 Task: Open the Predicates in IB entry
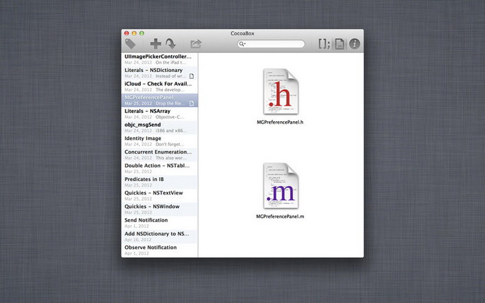coord(160,182)
